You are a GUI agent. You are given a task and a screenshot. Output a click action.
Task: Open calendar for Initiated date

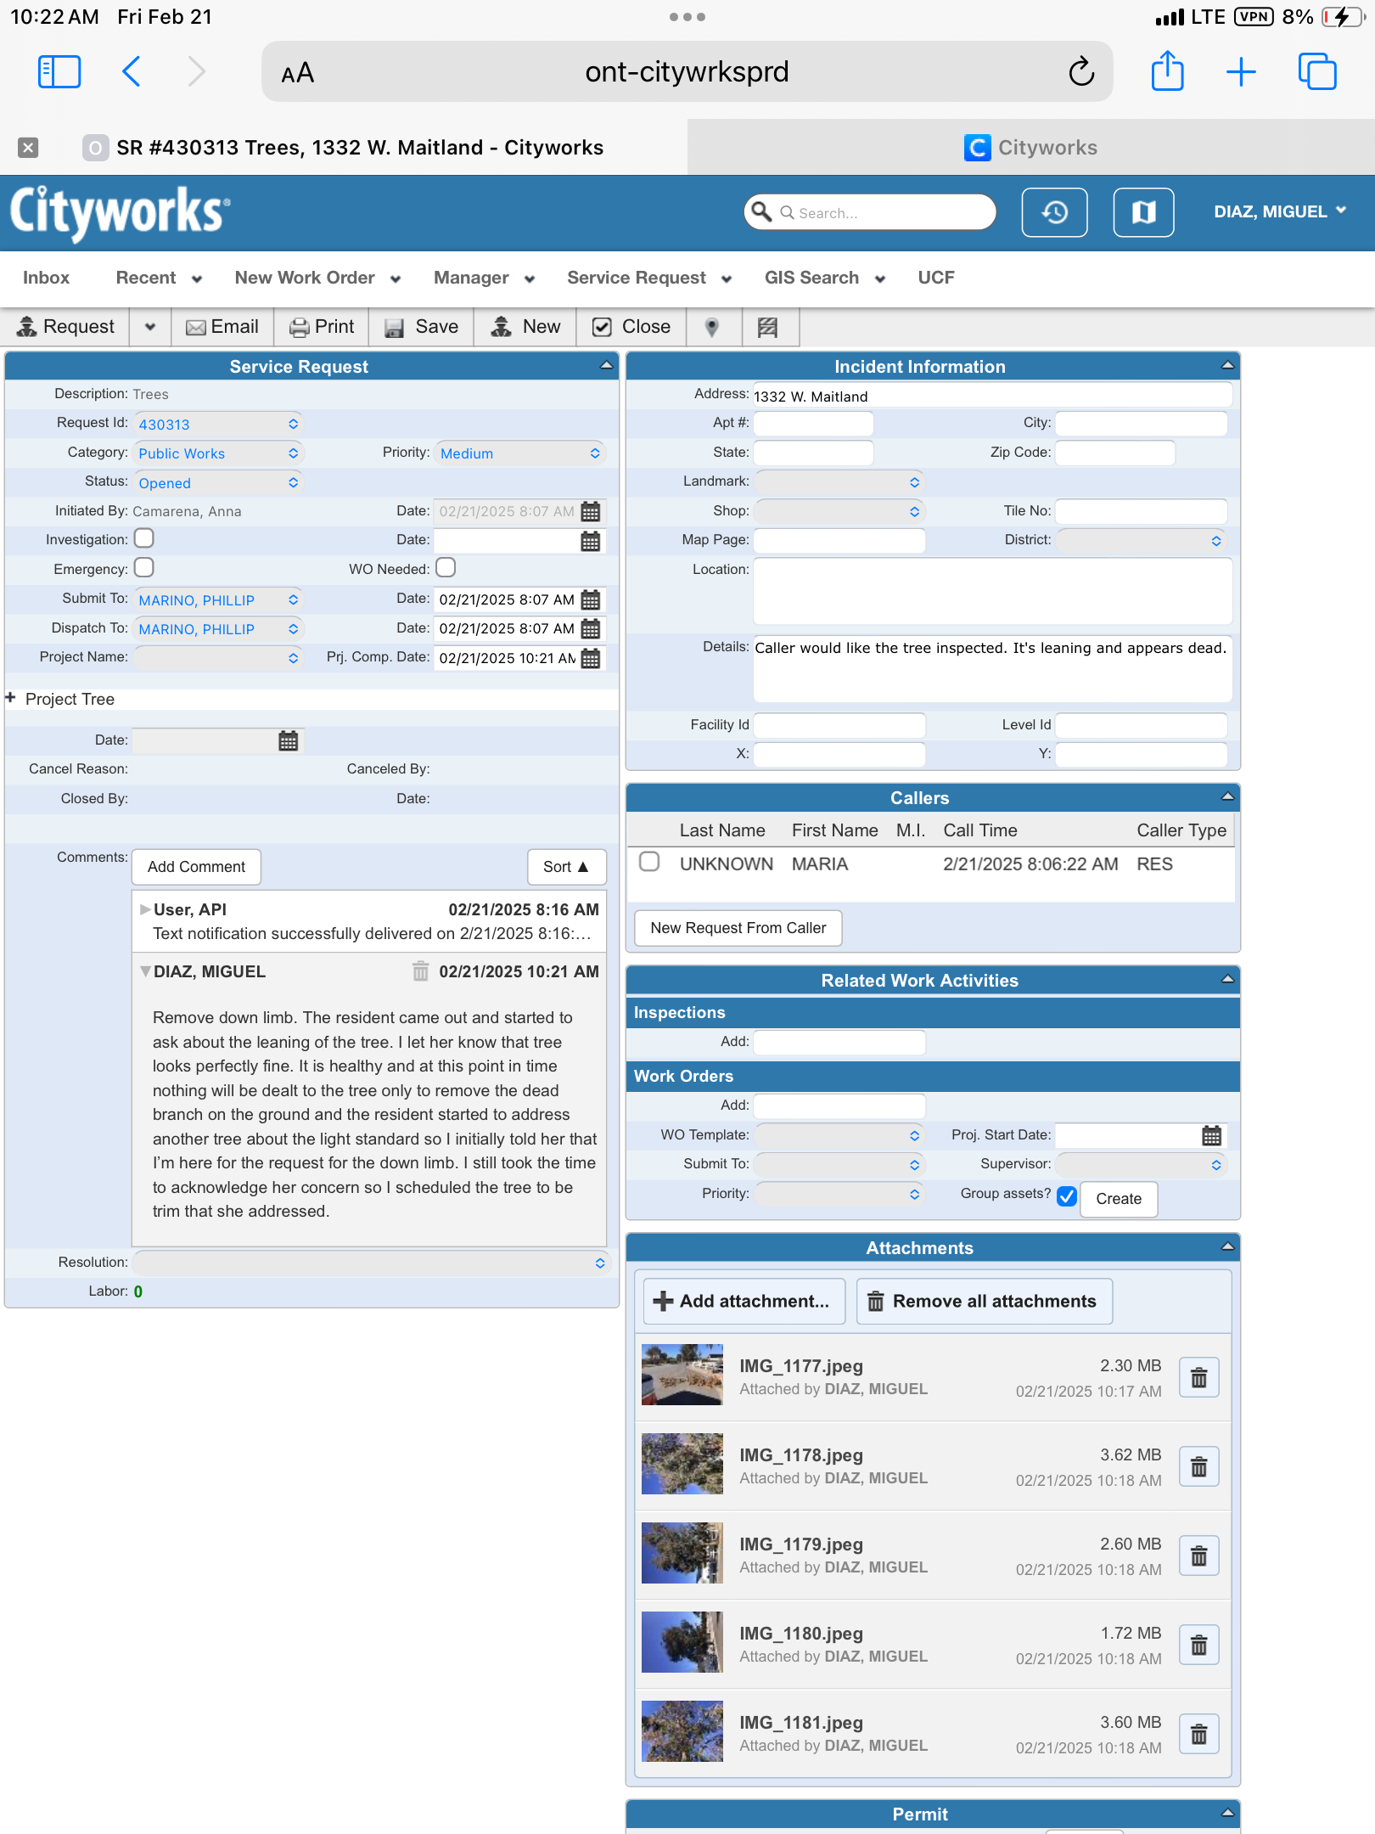(x=591, y=511)
